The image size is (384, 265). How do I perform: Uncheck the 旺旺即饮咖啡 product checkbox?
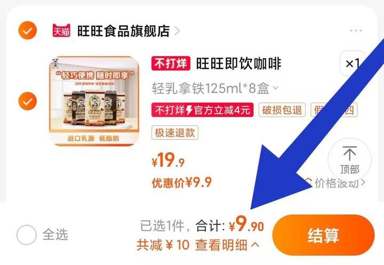28,101
